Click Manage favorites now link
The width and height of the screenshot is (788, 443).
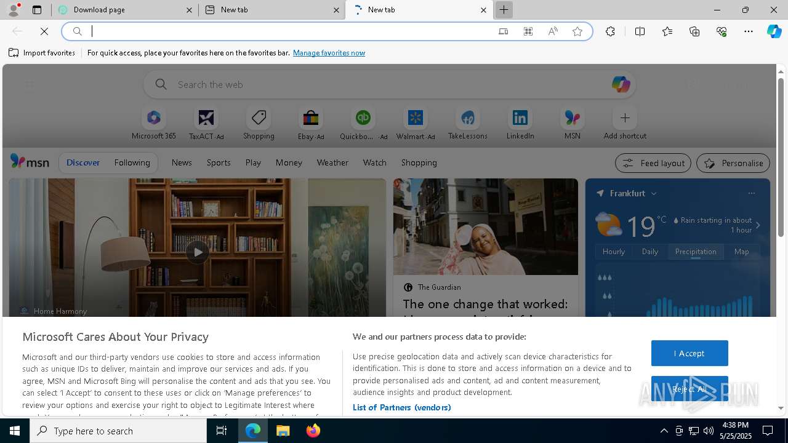click(329, 53)
